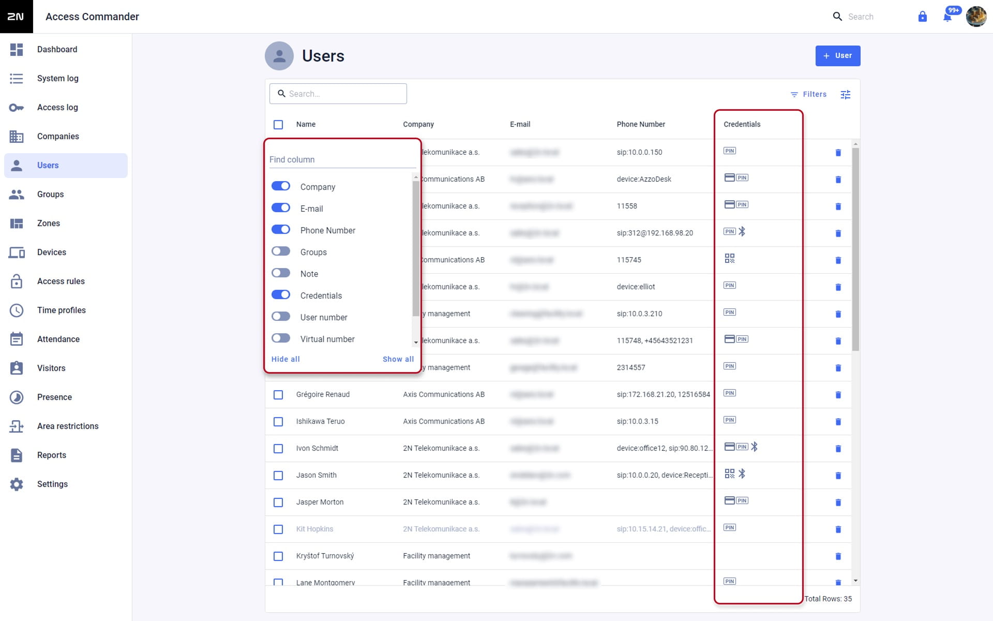Toggle the Credentials column switch
Viewport: 993px width, 621px height.
281,295
